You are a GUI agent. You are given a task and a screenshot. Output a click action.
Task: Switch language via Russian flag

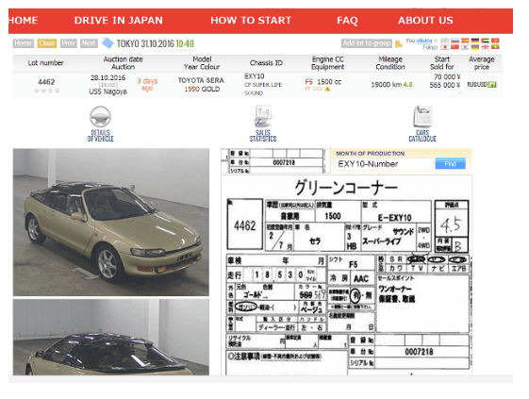455,41
